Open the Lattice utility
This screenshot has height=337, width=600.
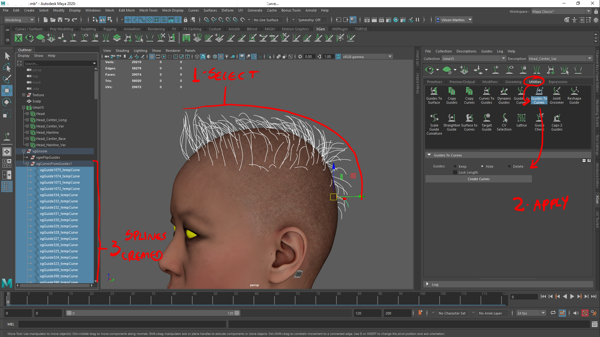(x=522, y=120)
